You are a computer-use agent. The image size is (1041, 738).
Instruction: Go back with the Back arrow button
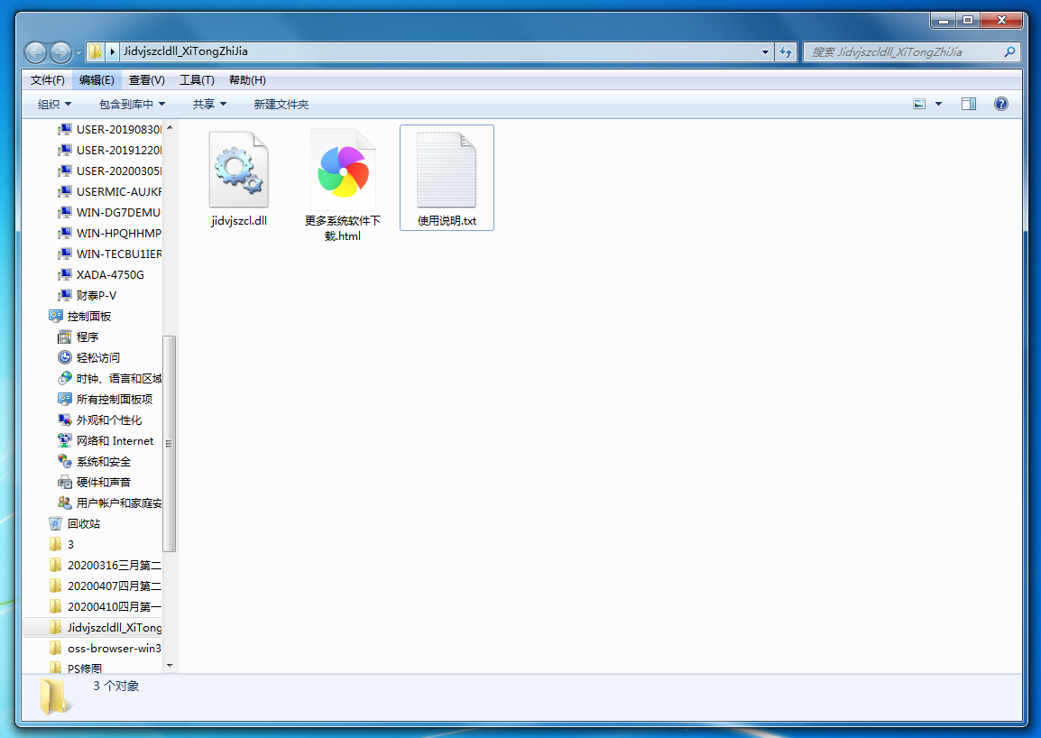pos(36,51)
